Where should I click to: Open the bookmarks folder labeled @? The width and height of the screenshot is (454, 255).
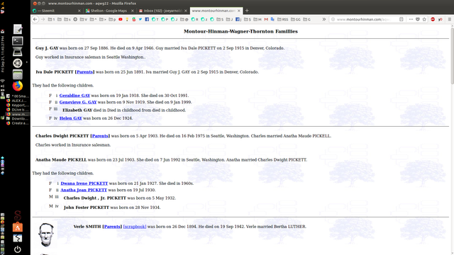(x=184, y=19)
